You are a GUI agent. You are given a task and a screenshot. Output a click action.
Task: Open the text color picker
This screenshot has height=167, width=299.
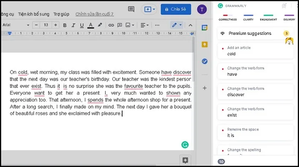pyautogui.click(x=91, y=25)
